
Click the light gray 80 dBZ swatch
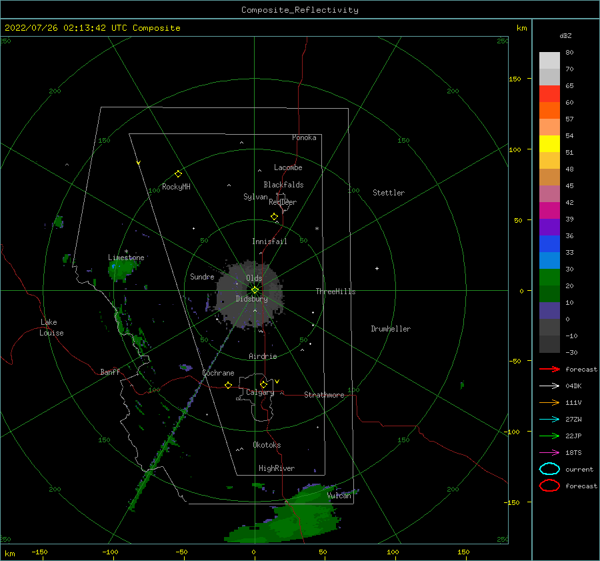pyautogui.click(x=549, y=61)
